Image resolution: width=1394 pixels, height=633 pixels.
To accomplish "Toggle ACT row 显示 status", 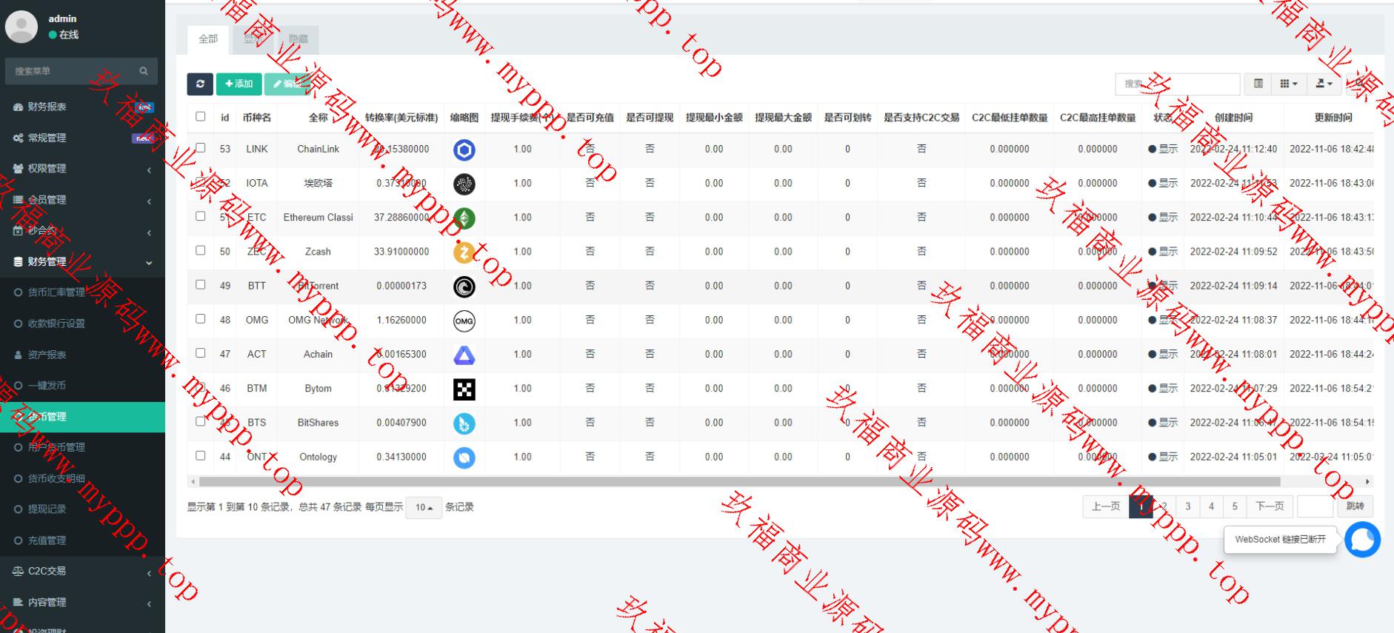I will coord(1163,354).
